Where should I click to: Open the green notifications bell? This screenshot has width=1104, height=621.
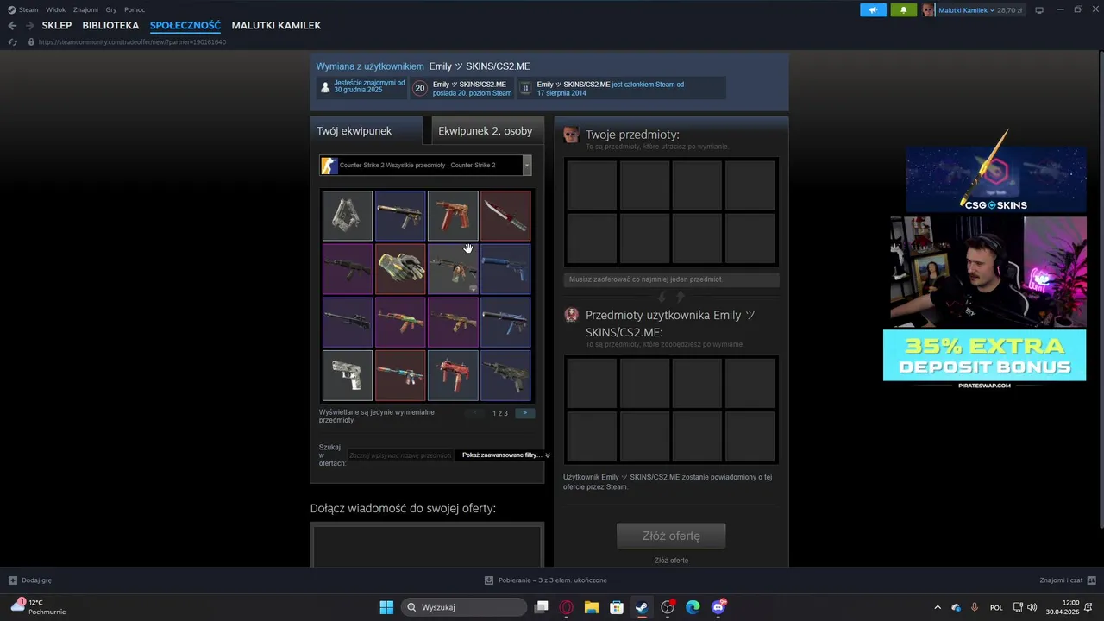click(903, 10)
